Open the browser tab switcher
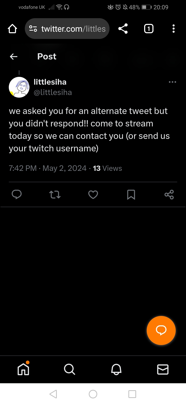Screen dimensions: 186x405 point(148,29)
